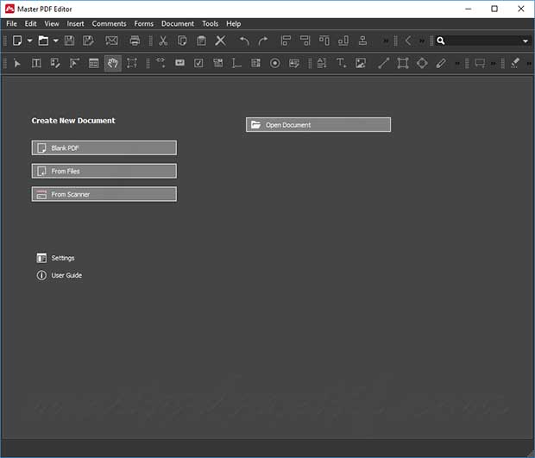Click the New Document toolbar icon
Image resolution: width=535 pixels, height=458 pixels.
tap(17, 41)
